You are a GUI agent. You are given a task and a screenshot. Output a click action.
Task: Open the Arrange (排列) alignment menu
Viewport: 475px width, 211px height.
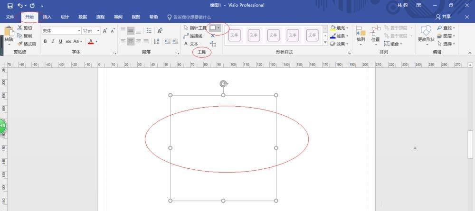[361, 36]
